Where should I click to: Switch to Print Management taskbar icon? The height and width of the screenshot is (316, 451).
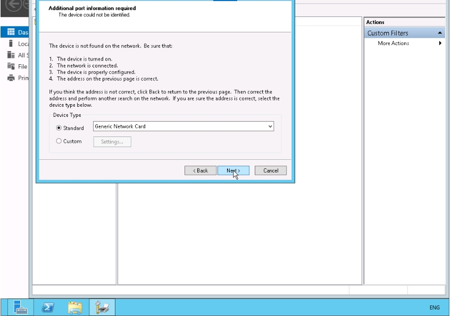(x=102, y=307)
